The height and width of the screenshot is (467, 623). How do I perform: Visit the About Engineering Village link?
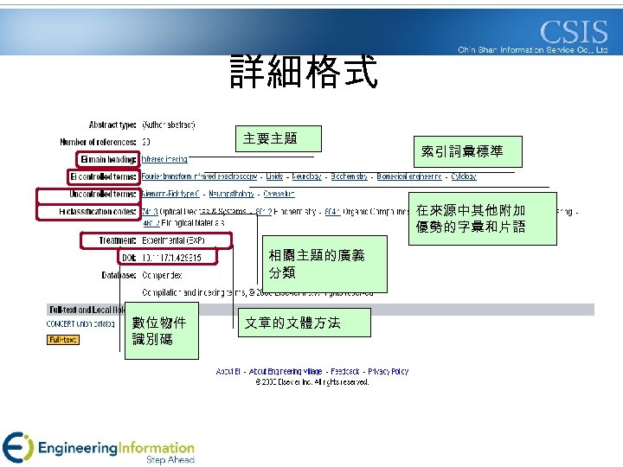click(286, 372)
